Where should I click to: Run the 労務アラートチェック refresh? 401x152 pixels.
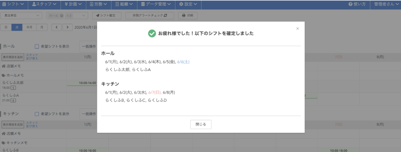(x=150, y=16)
